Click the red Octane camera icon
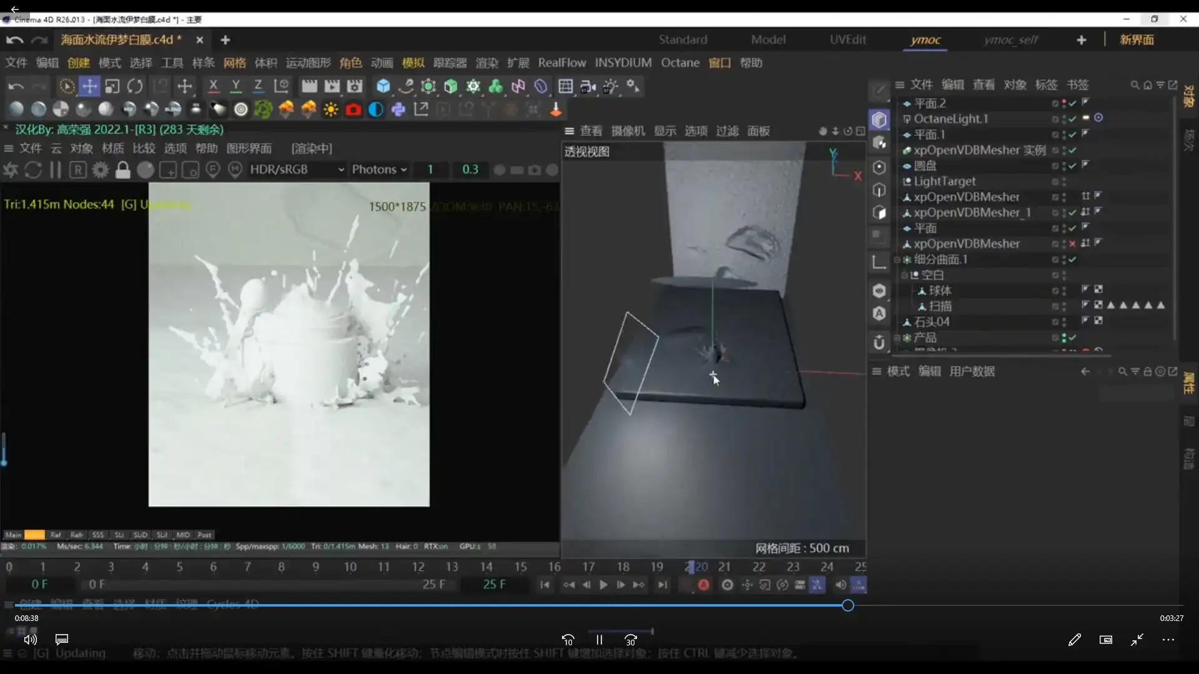The image size is (1199, 674). pos(353,110)
